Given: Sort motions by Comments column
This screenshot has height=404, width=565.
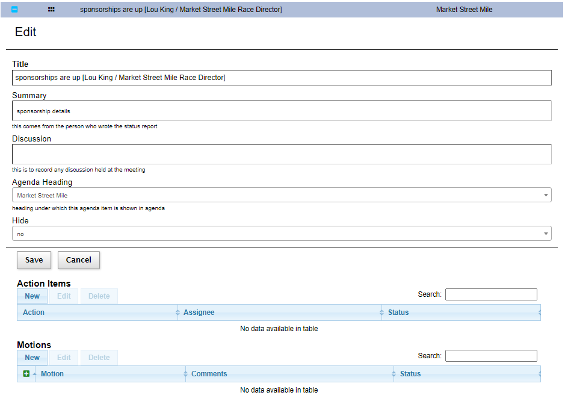Looking at the screenshot, I should click(x=289, y=374).
